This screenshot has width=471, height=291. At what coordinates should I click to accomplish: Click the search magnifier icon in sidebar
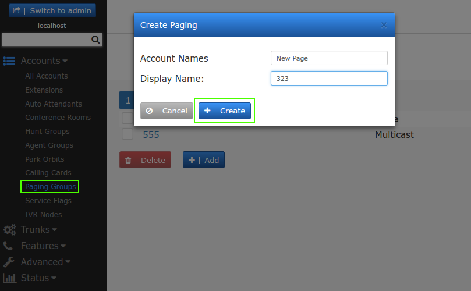tap(96, 40)
